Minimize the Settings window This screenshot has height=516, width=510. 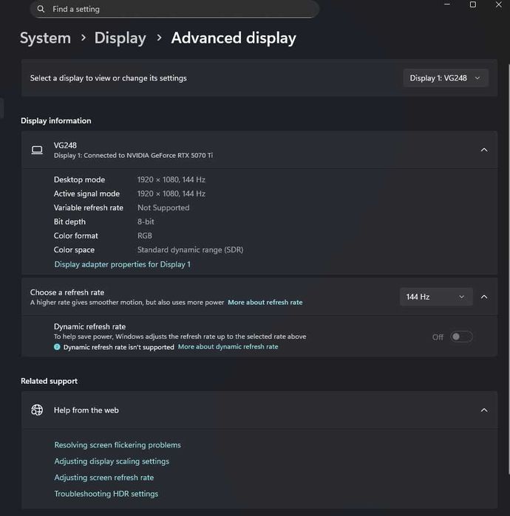[x=447, y=4]
